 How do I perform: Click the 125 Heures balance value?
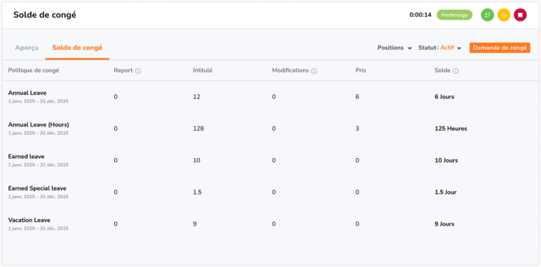tap(451, 129)
